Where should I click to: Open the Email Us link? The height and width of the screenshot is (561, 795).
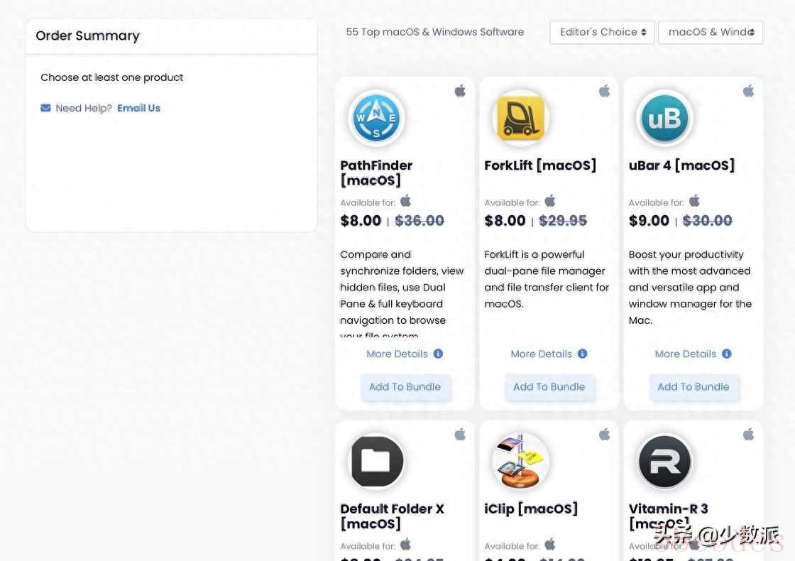[x=138, y=108]
